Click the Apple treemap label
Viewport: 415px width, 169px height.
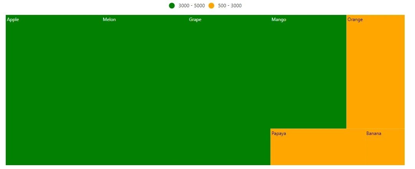click(x=13, y=19)
